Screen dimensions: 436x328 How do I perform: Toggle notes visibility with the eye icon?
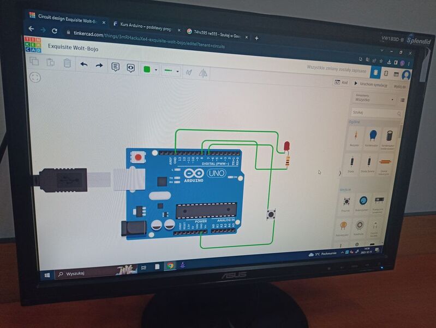pyautogui.click(x=130, y=68)
